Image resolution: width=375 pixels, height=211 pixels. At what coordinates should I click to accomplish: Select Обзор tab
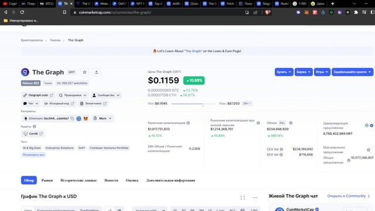click(x=29, y=181)
